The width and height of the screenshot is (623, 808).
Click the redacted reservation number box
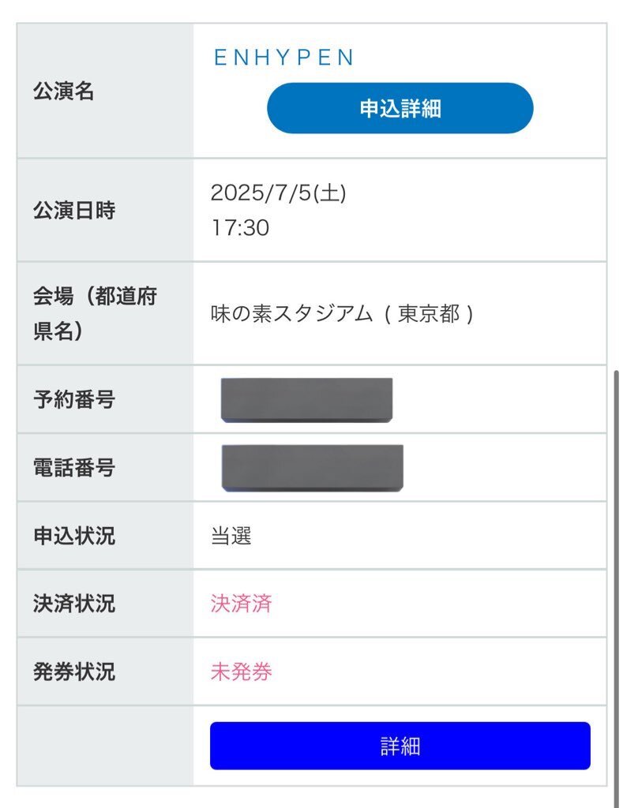coord(307,400)
